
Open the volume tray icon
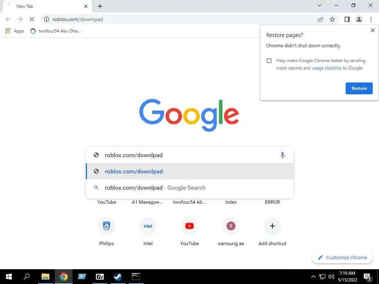click(x=331, y=277)
